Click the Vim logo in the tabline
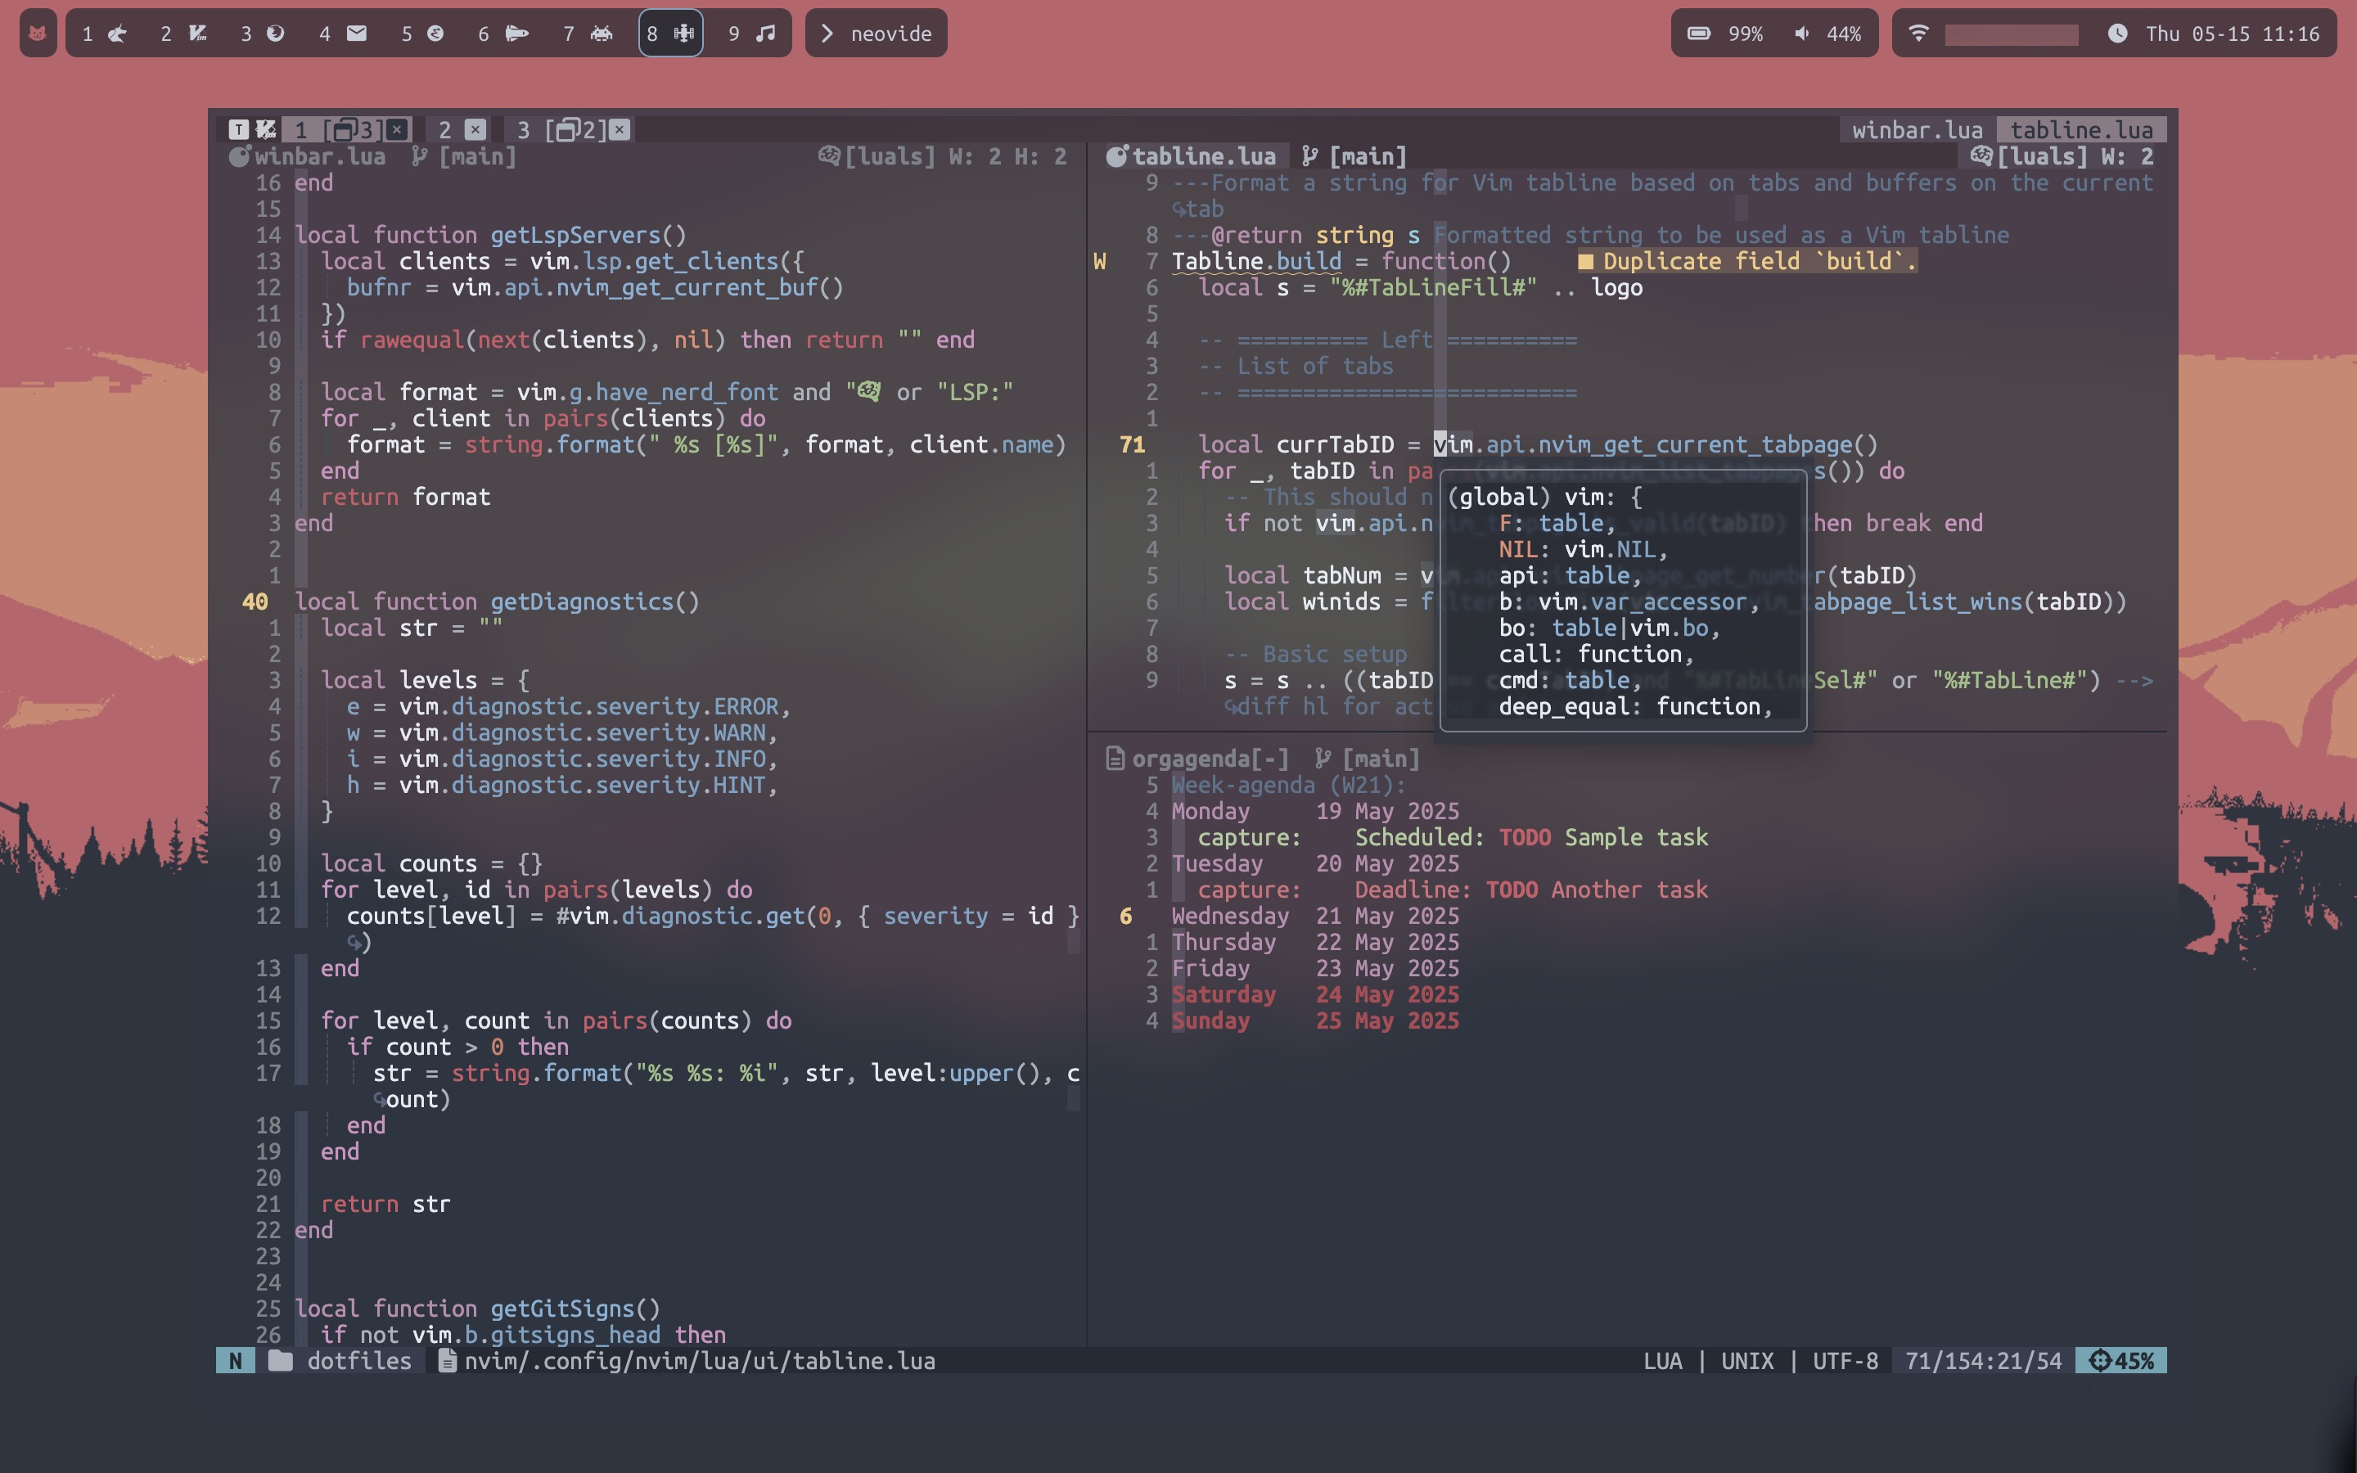Image resolution: width=2357 pixels, height=1473 pixels. [x=266, y=129]
